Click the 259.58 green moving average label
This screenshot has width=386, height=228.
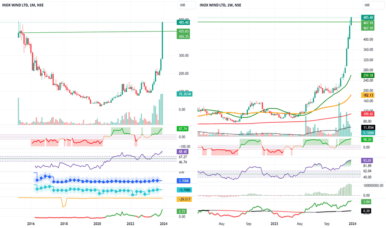coord(368,75)
